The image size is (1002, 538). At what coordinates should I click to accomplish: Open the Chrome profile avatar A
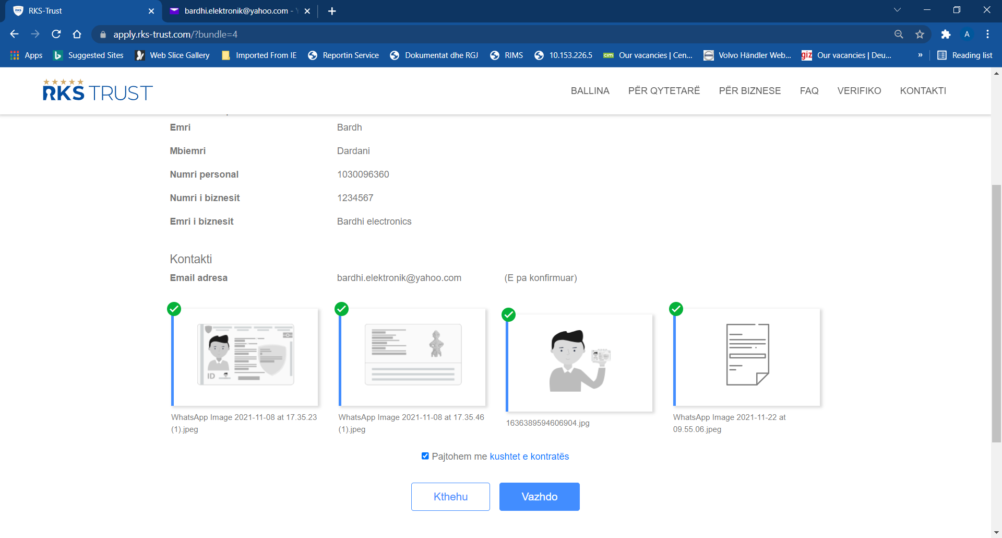(967, 34)
